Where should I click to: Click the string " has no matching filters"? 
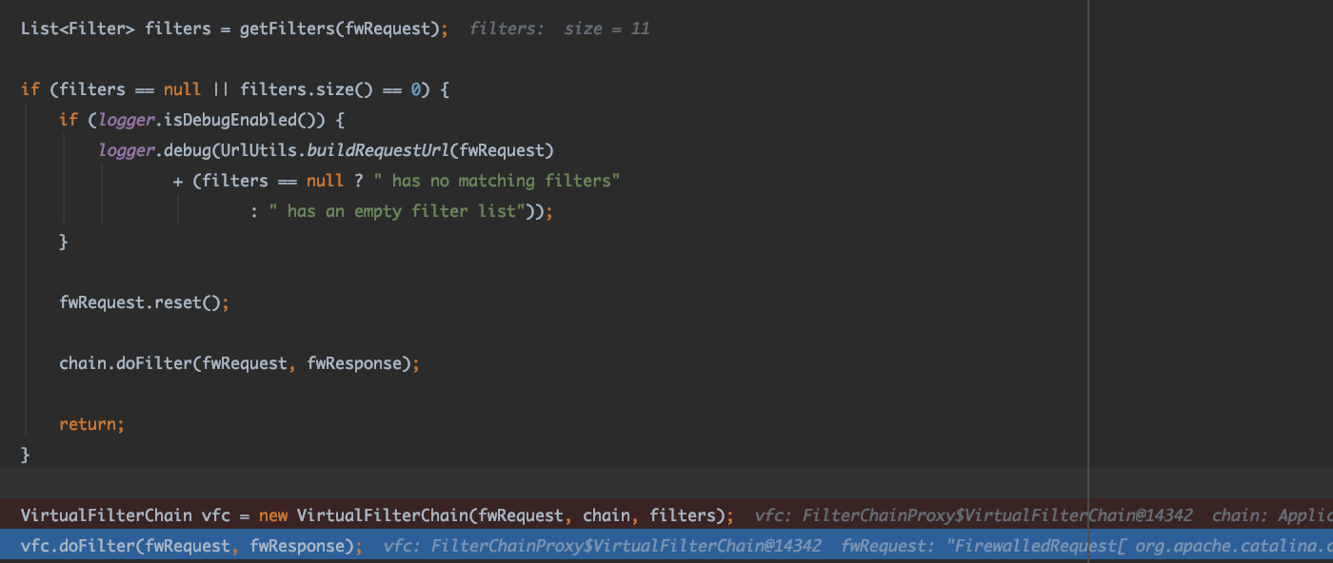[x=497, y=181]
